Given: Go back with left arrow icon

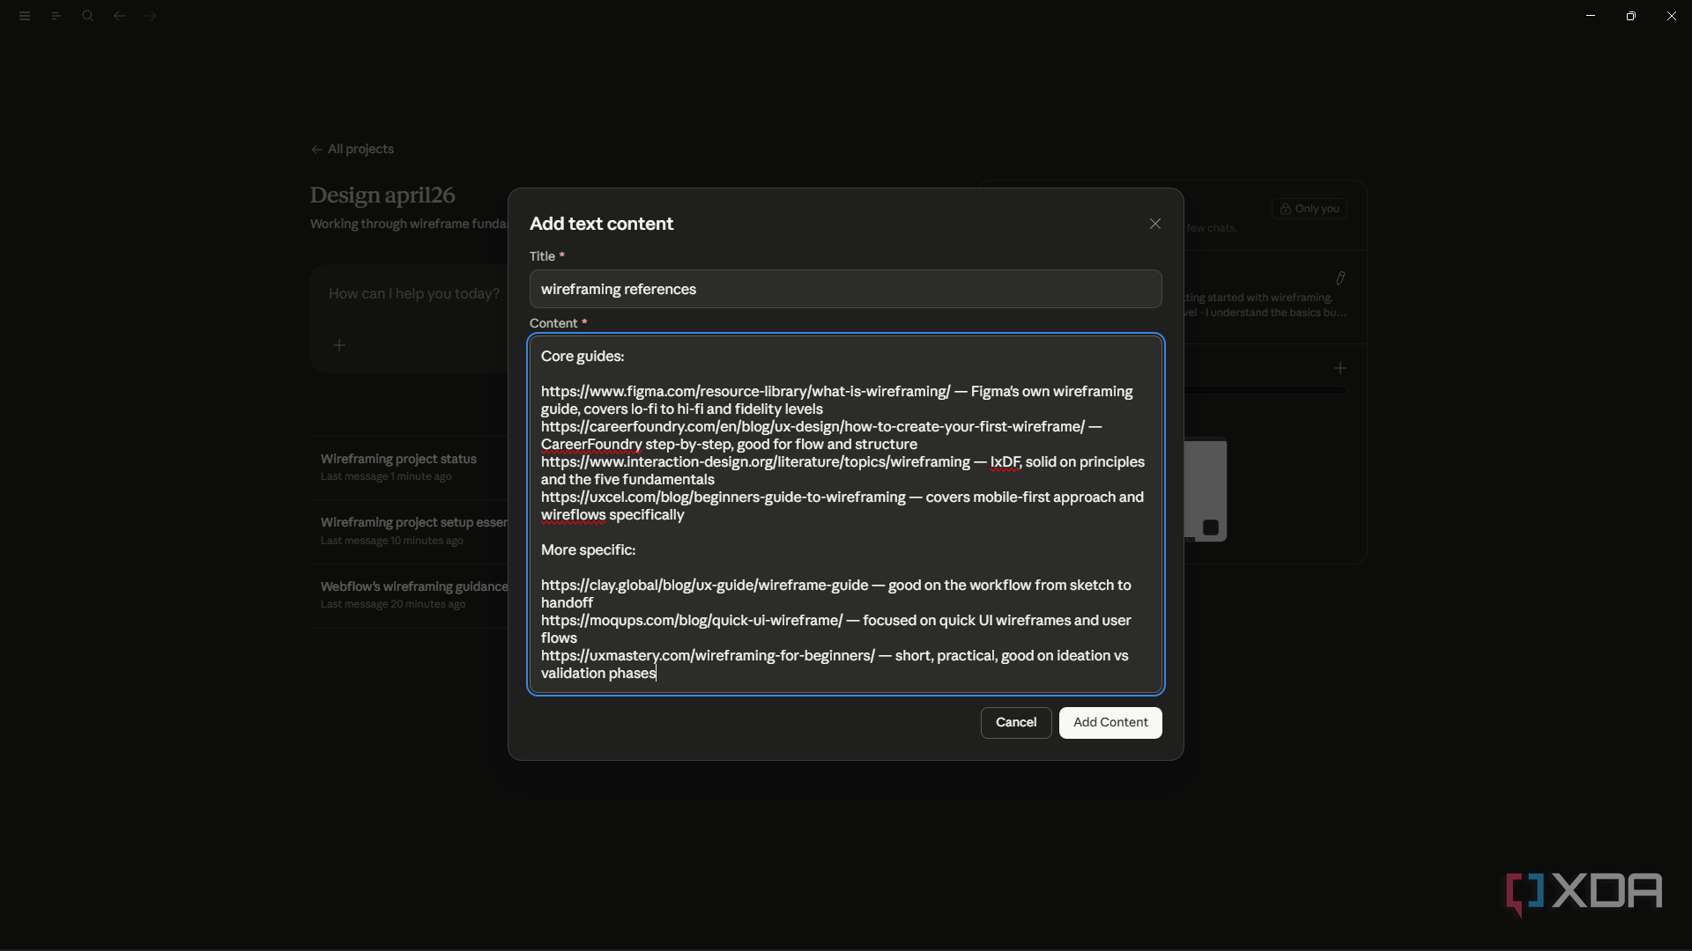Looking at the screenshot, I should click(x=119, y=16).
